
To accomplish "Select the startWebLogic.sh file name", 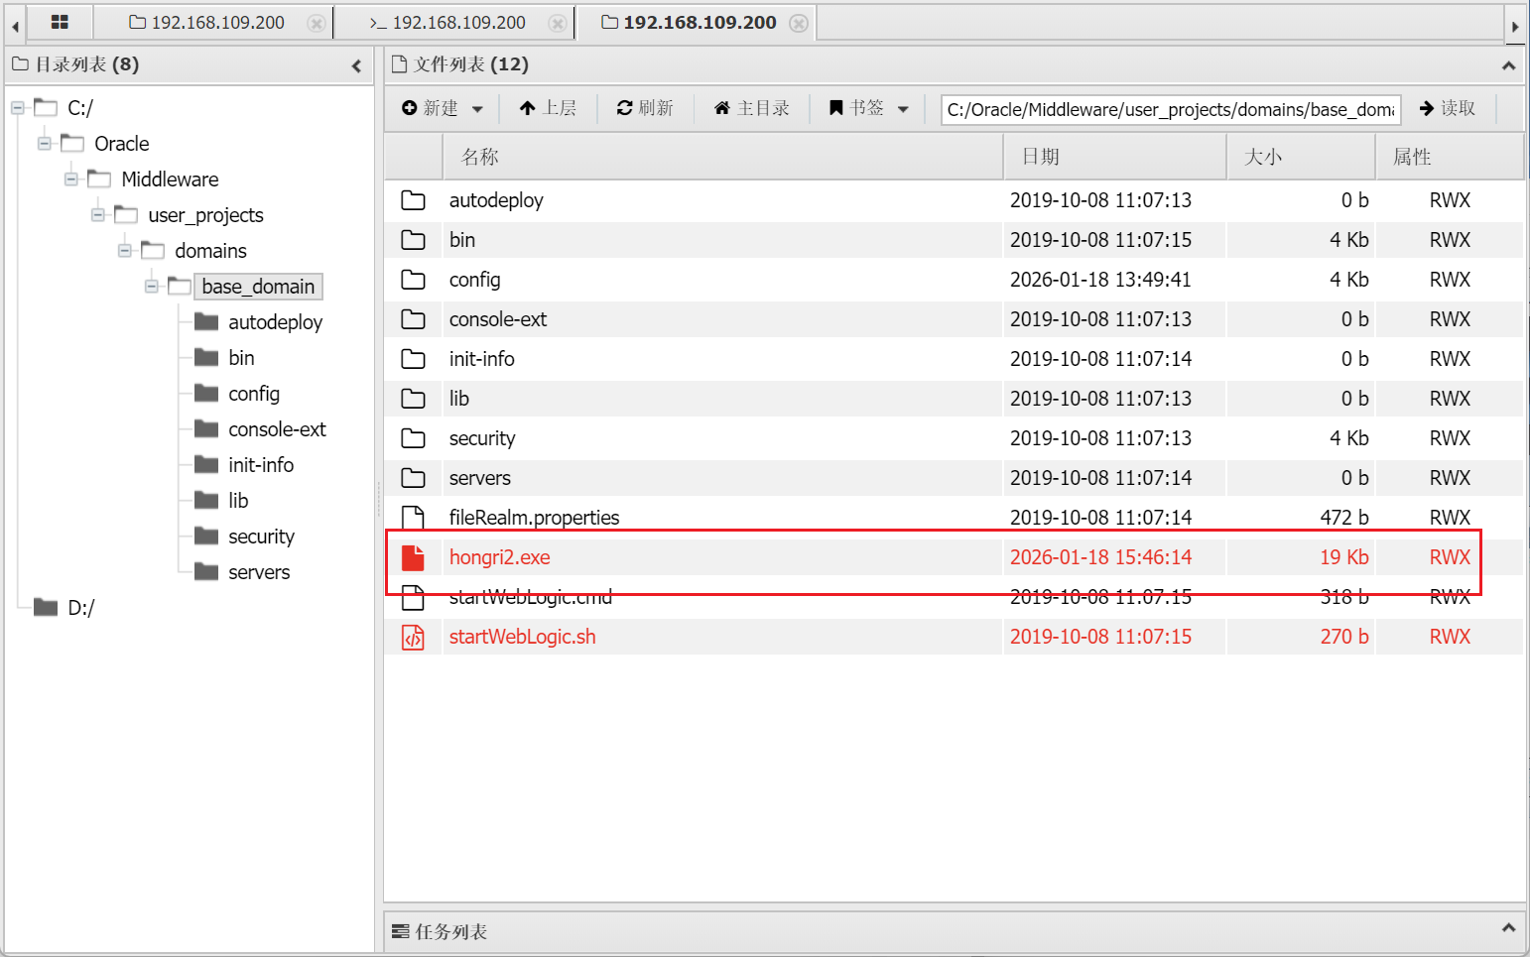I will click(522, 637).
